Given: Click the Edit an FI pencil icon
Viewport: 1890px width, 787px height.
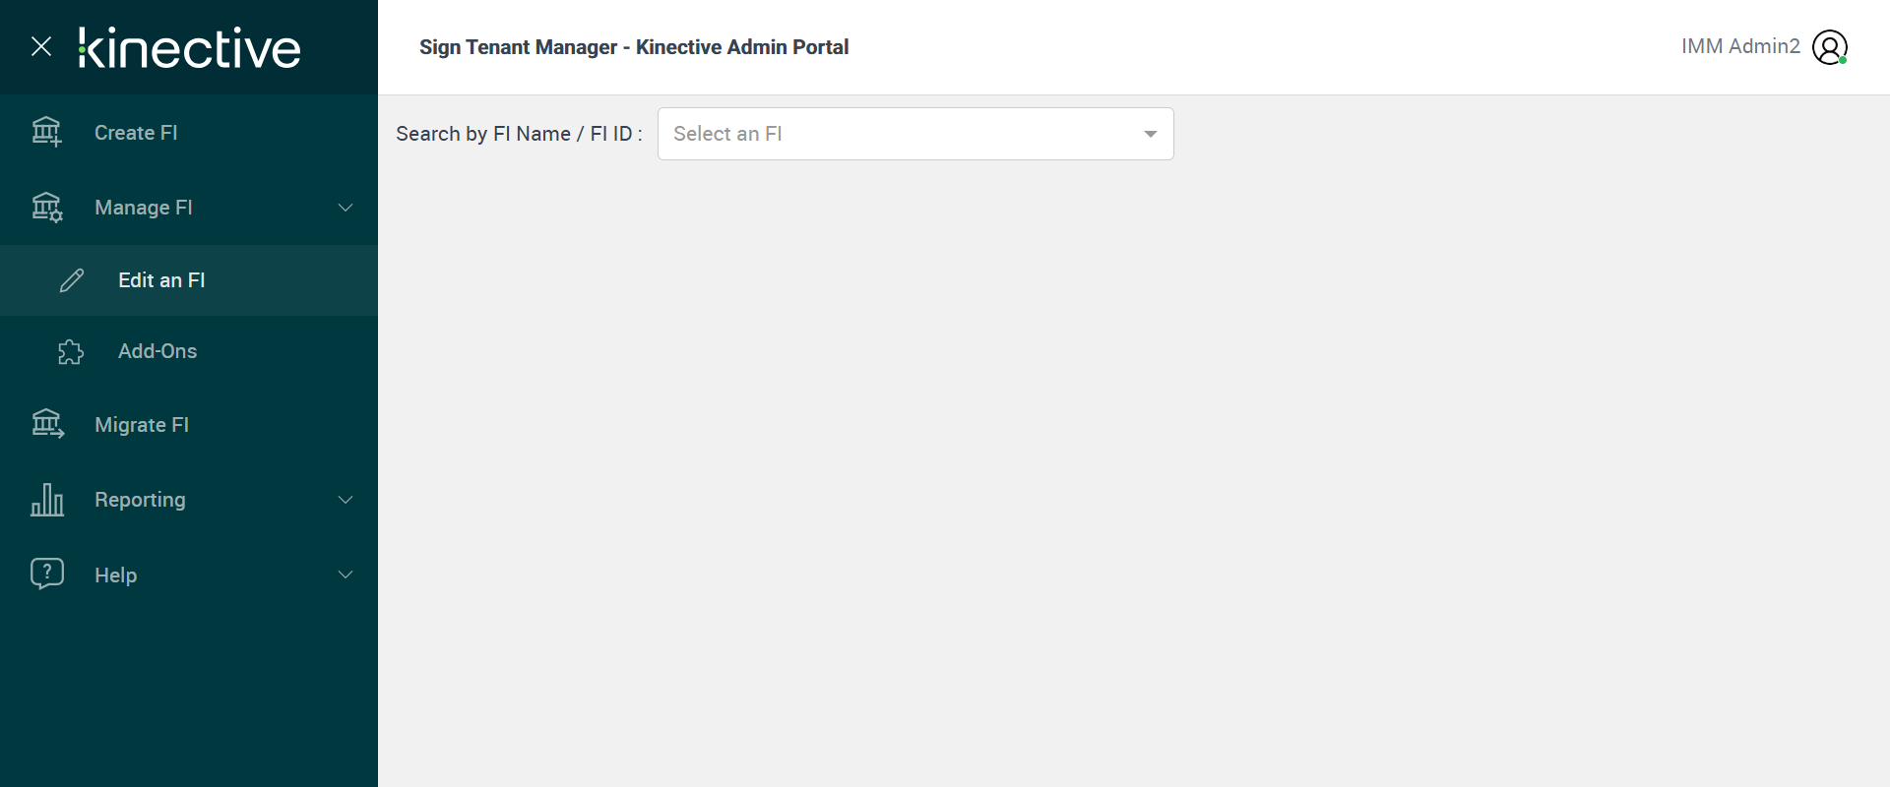Looking at the screenshot, I should (72, 280).
